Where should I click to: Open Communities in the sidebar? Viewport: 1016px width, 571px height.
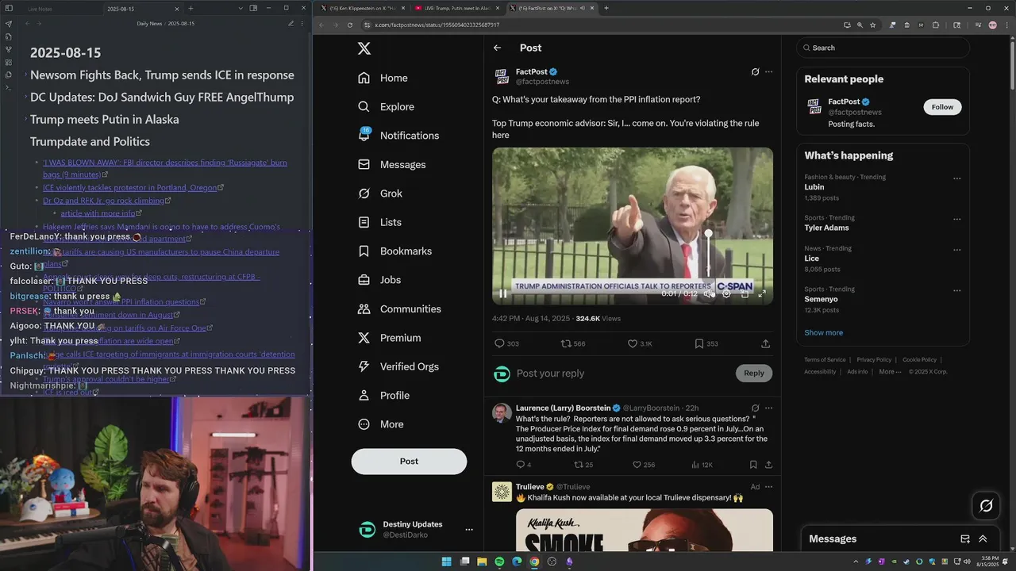pyautogui.click(x=399, y=309)
